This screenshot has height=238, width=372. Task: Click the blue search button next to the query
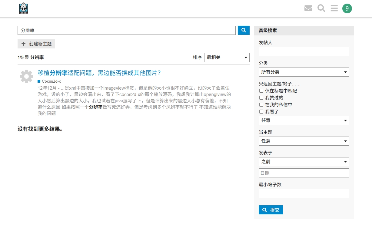click(x=243, y=30)
